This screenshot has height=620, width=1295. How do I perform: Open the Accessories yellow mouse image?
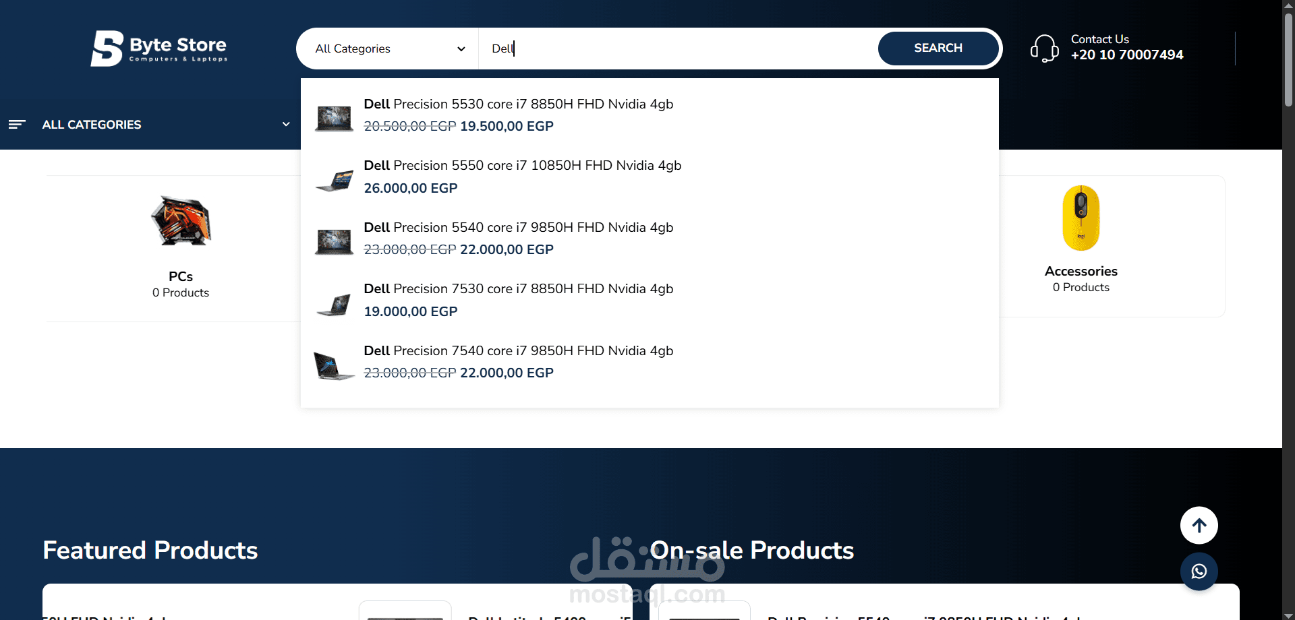coord(1081,218)
